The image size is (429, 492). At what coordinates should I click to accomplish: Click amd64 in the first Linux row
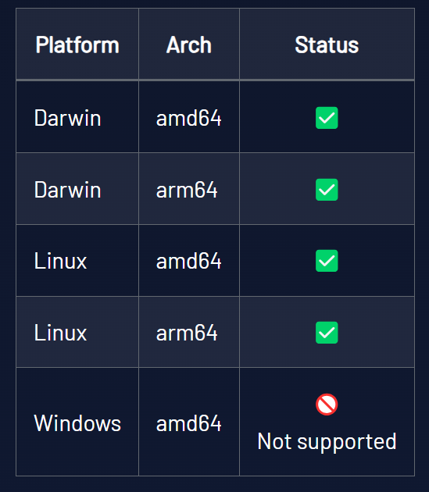[189, 261]
